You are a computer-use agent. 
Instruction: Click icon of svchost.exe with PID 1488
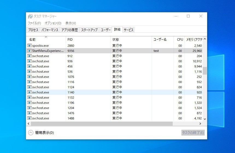pos(30,118)
